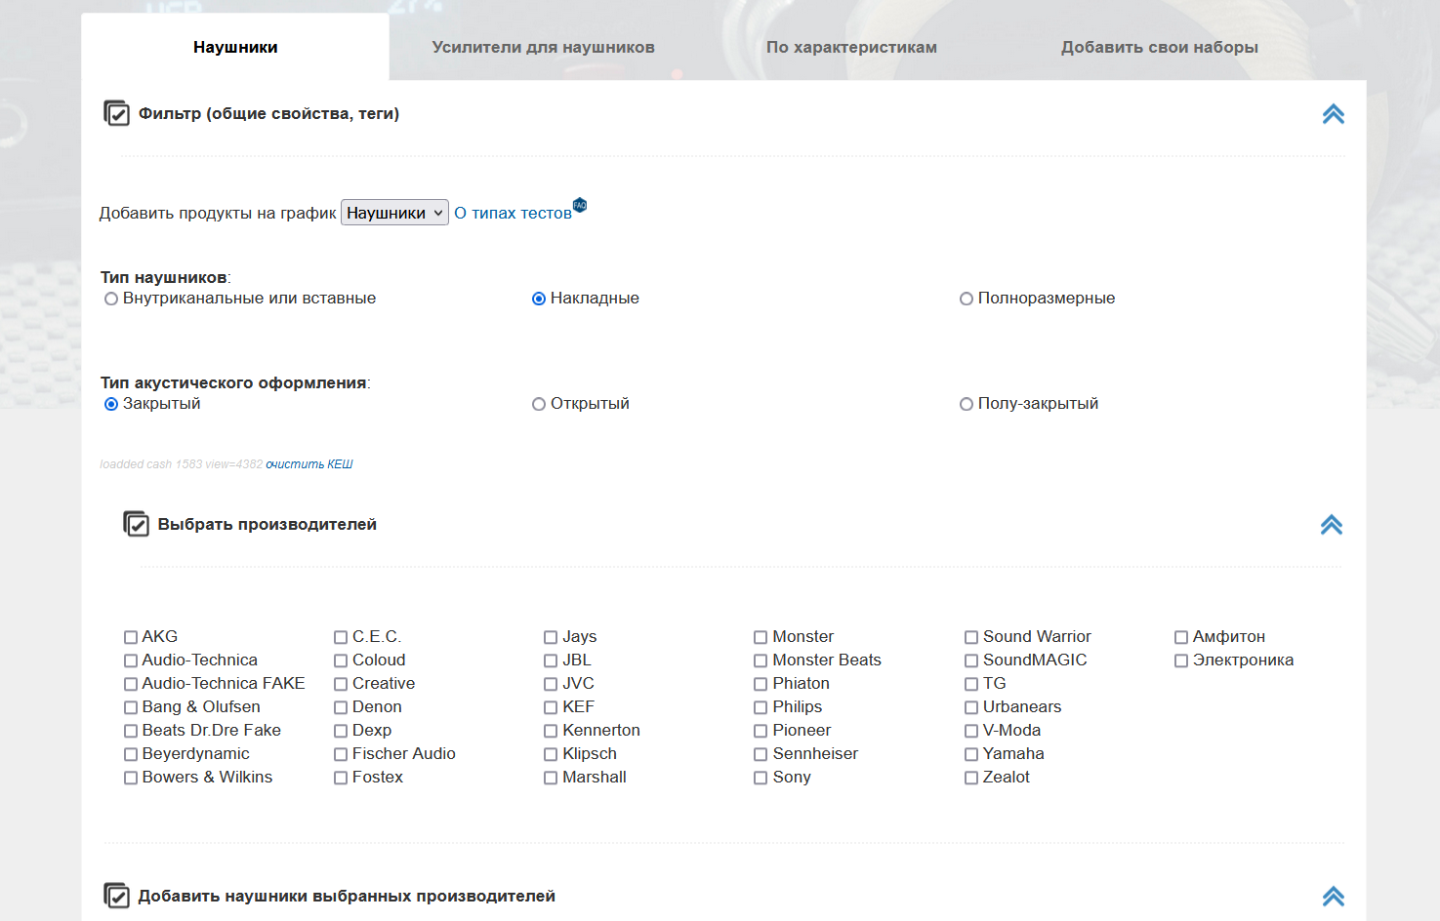Click the filter section checklist icon

point(116,113)
